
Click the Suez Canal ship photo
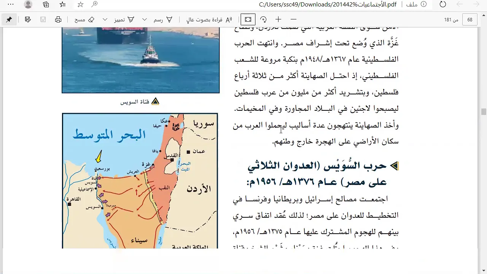tap(141, 60)
